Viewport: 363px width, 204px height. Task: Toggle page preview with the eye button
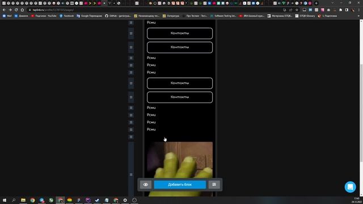tap(146, 185)
